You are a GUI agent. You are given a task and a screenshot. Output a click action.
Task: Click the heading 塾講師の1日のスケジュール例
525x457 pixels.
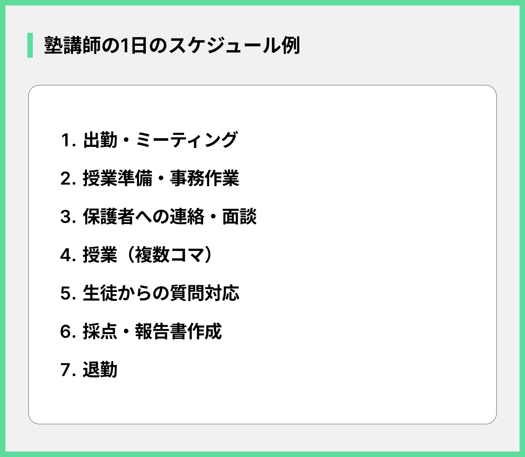coord(172,45)
